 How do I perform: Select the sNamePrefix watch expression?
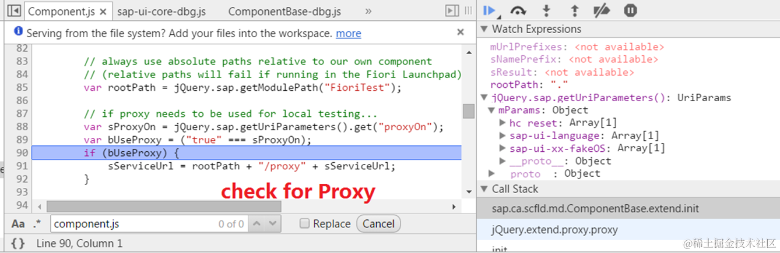(574, 59)
